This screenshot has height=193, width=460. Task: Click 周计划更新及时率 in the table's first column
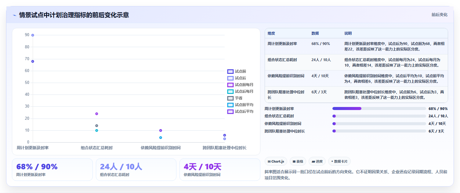[282, 44]
